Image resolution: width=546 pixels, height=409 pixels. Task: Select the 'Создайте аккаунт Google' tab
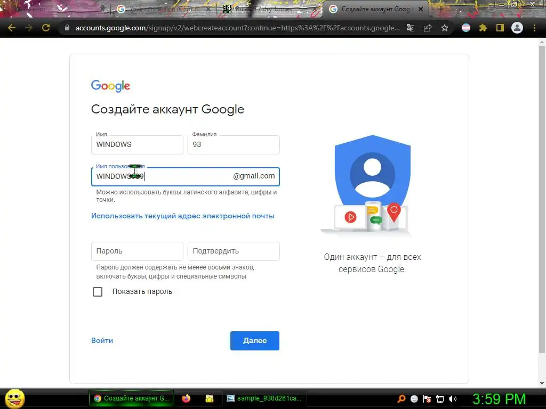click(x=375, y=9)
